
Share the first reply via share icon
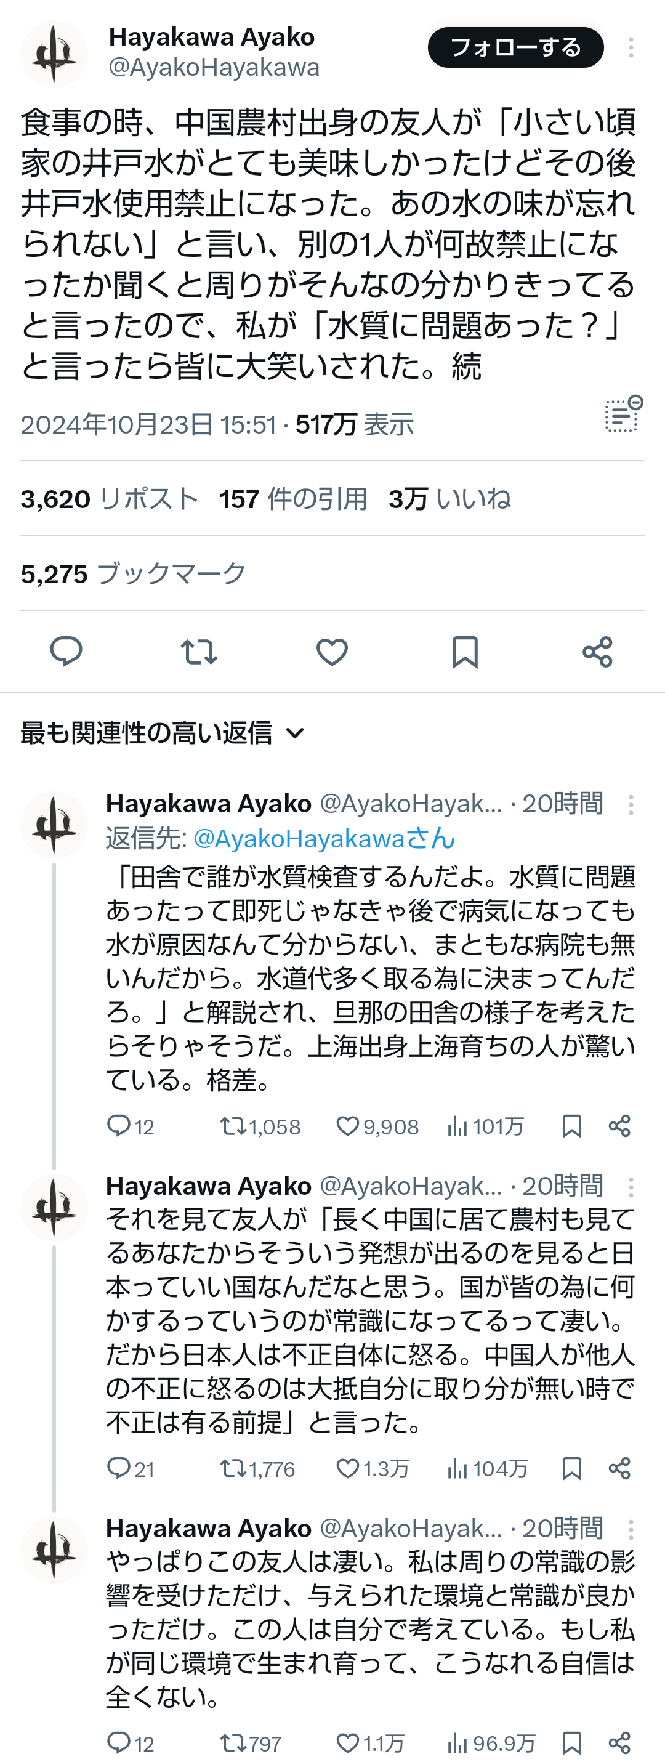click(619, 1126)
